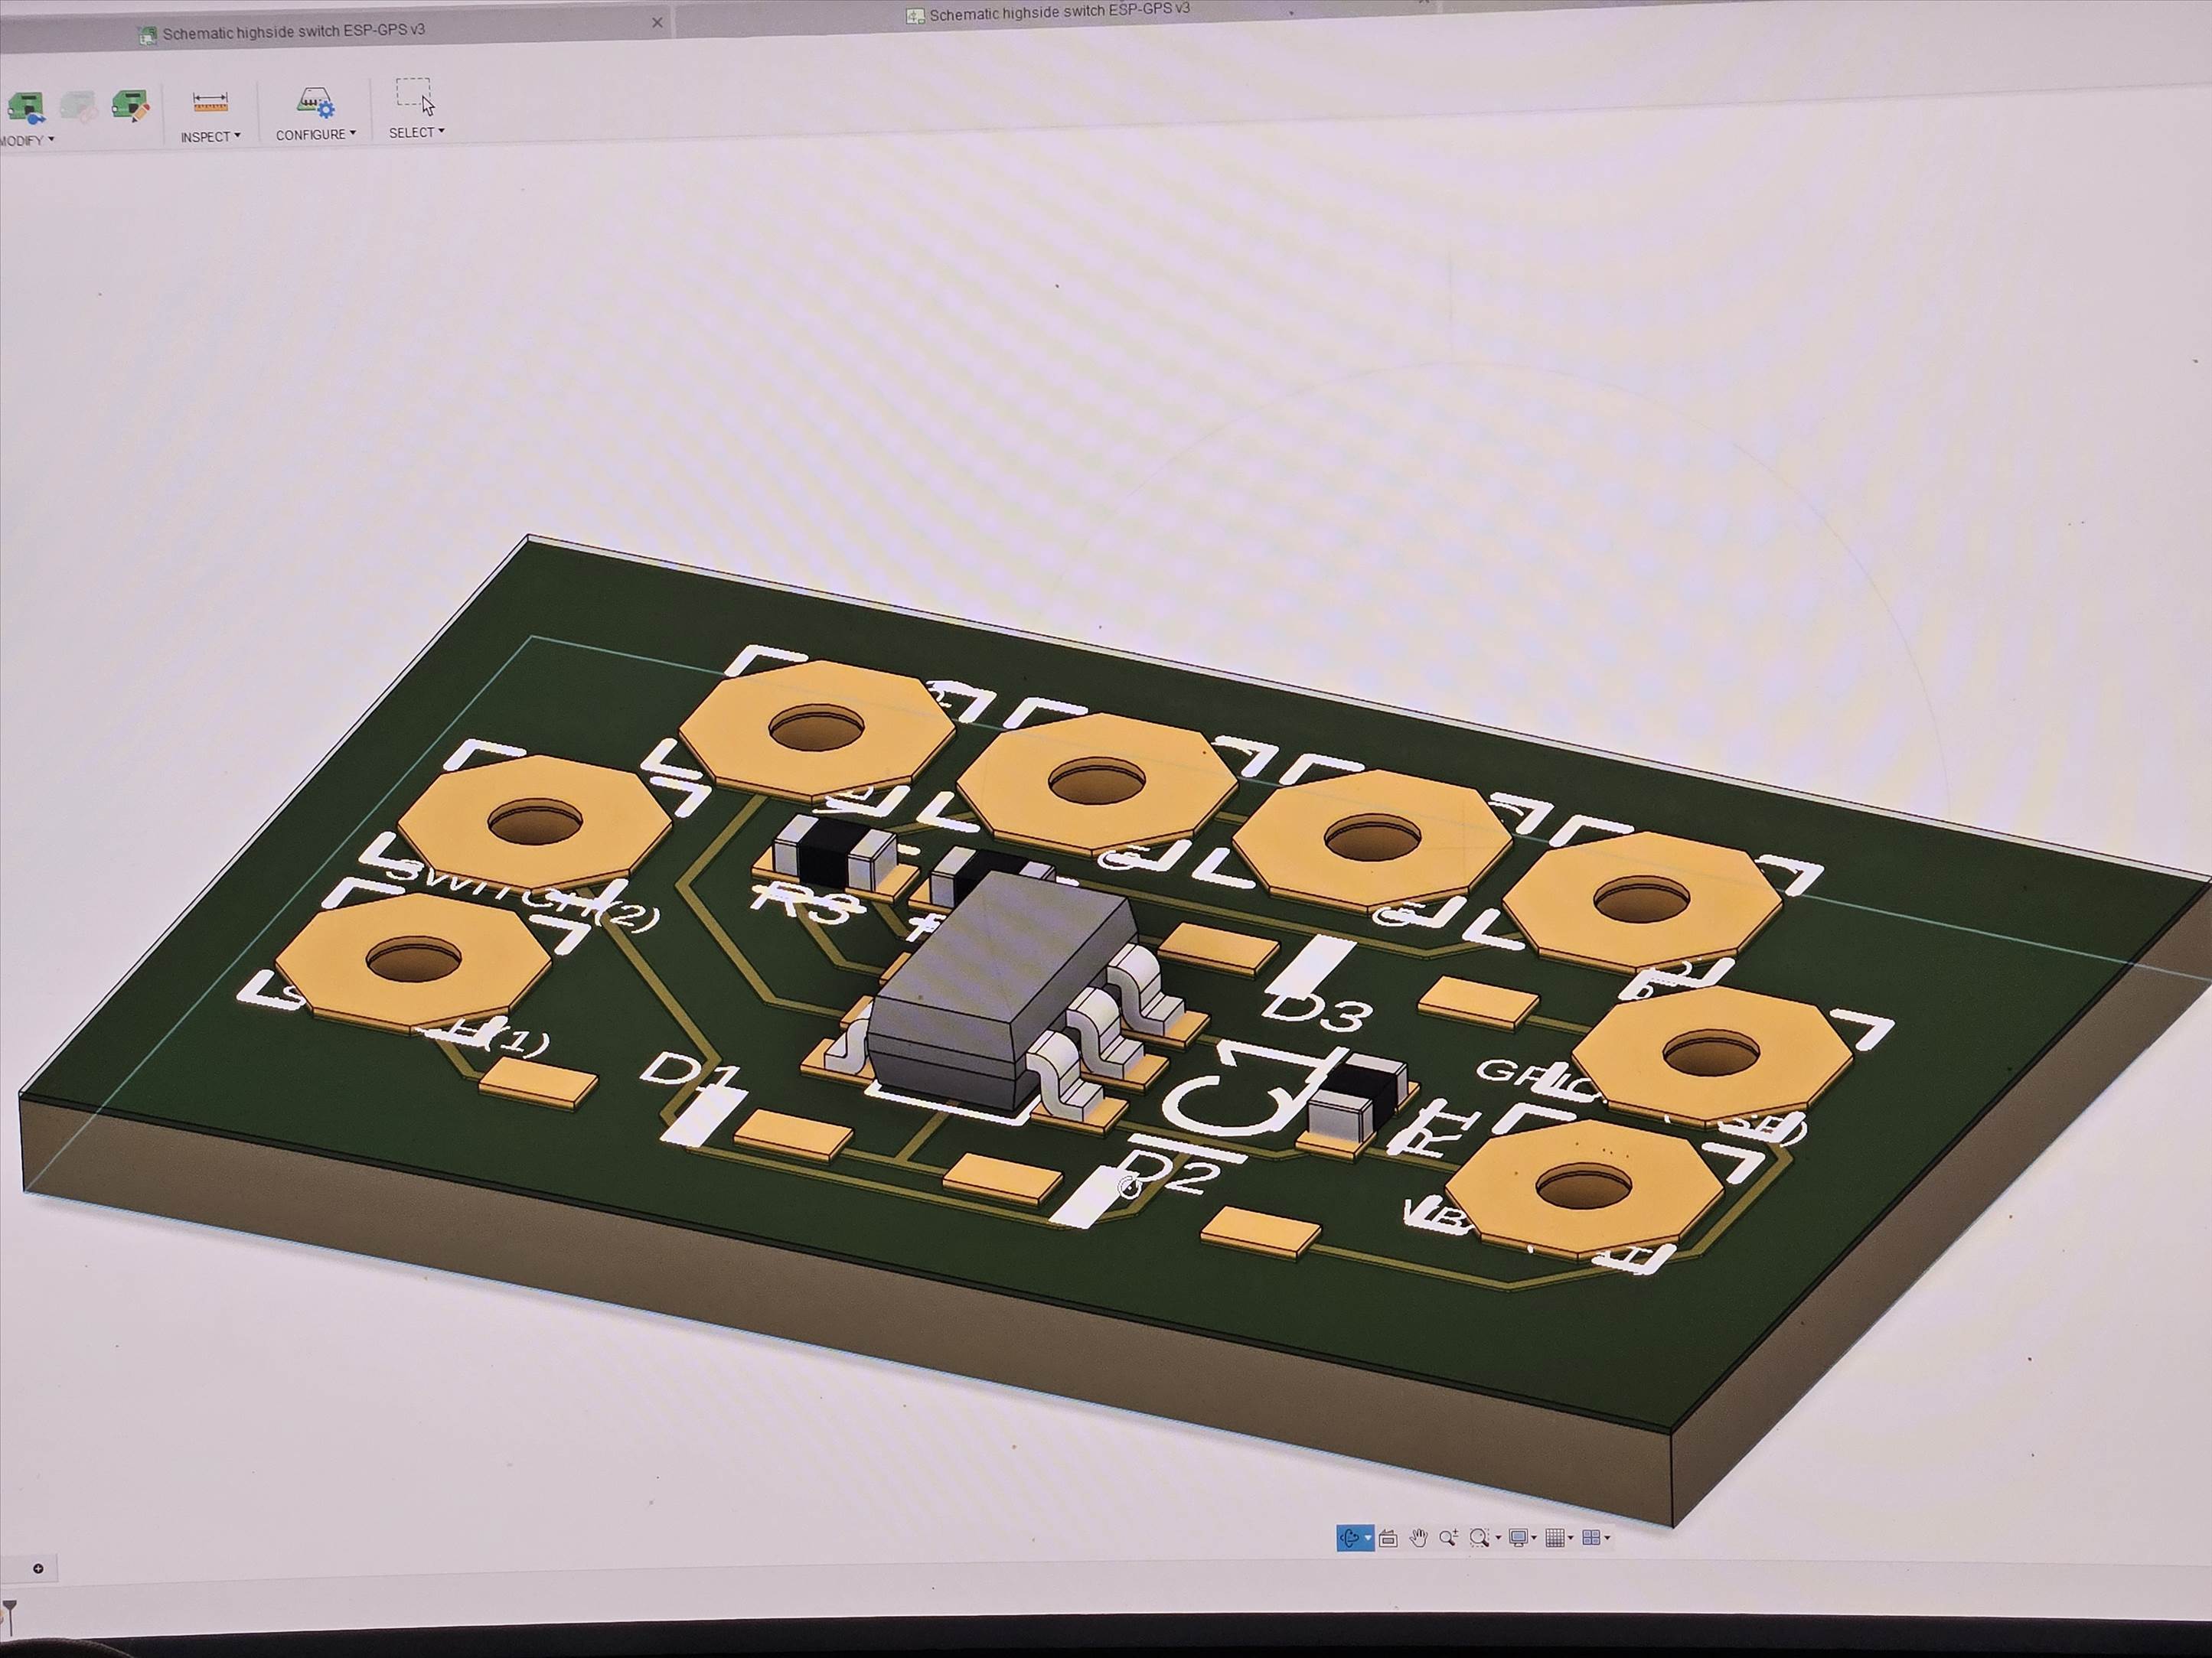Close the first Schematic highside switch tab
The height and width of the screenshot is (1658, 2212).
657,22
